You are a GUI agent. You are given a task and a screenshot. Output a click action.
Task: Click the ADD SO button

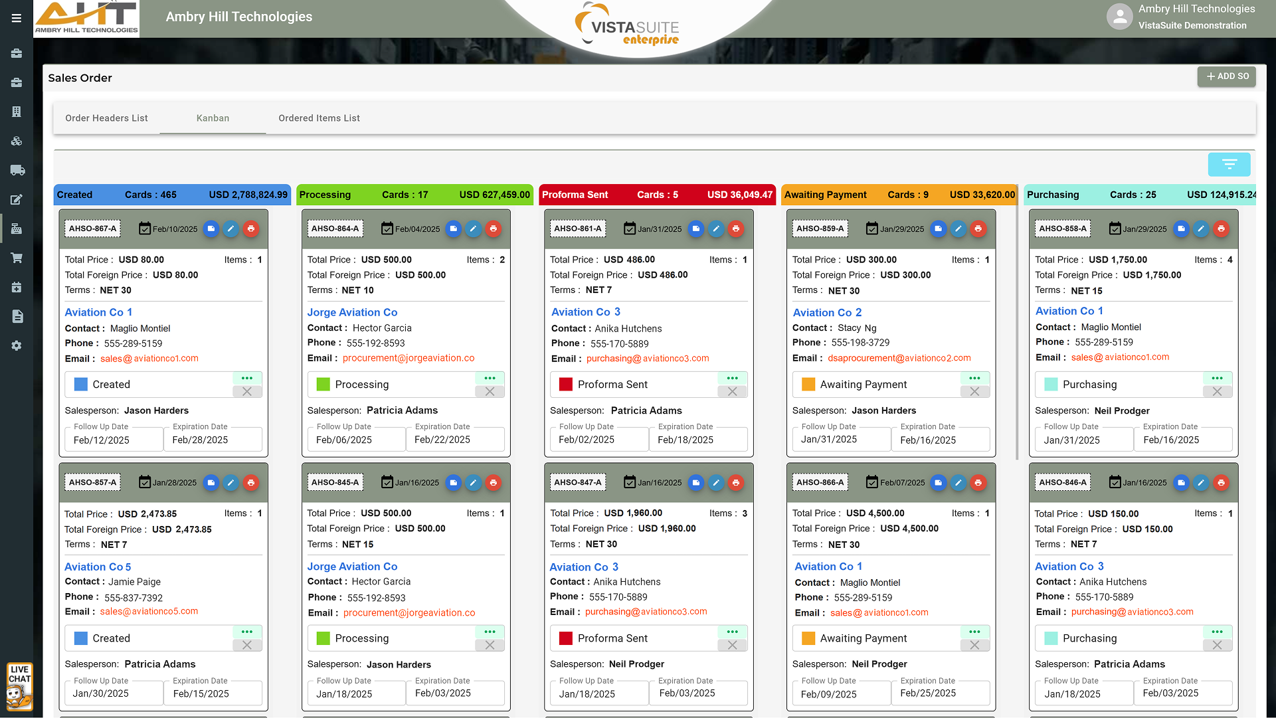tap(1227, 76)
